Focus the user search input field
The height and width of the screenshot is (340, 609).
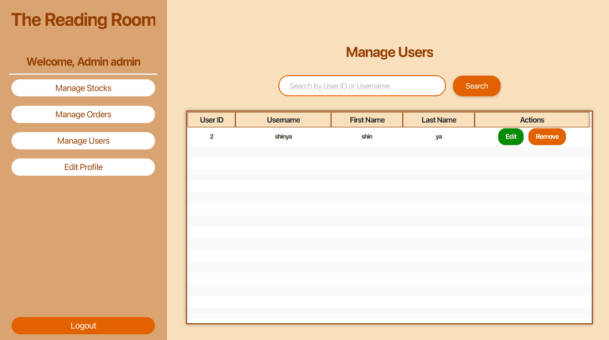(x=362, y=86)
